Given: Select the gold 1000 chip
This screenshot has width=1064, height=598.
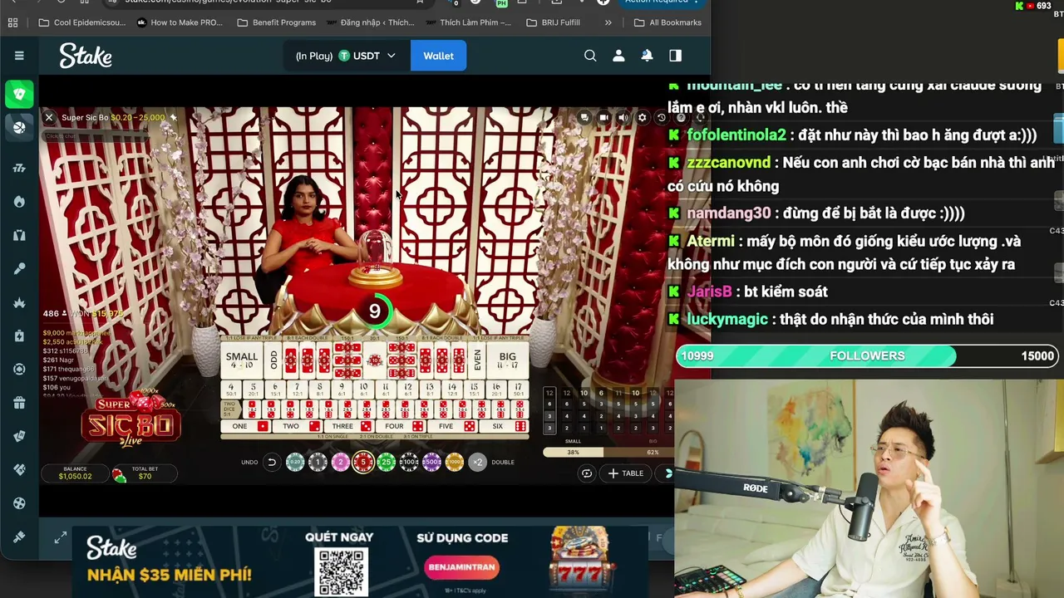Looking at the screenshot, I should 454,463.
